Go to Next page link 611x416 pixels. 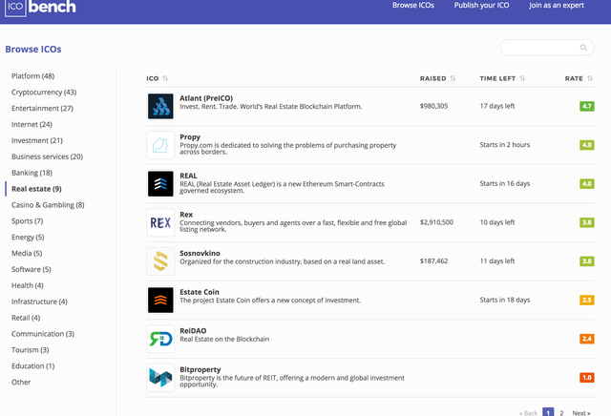point(581,413)
